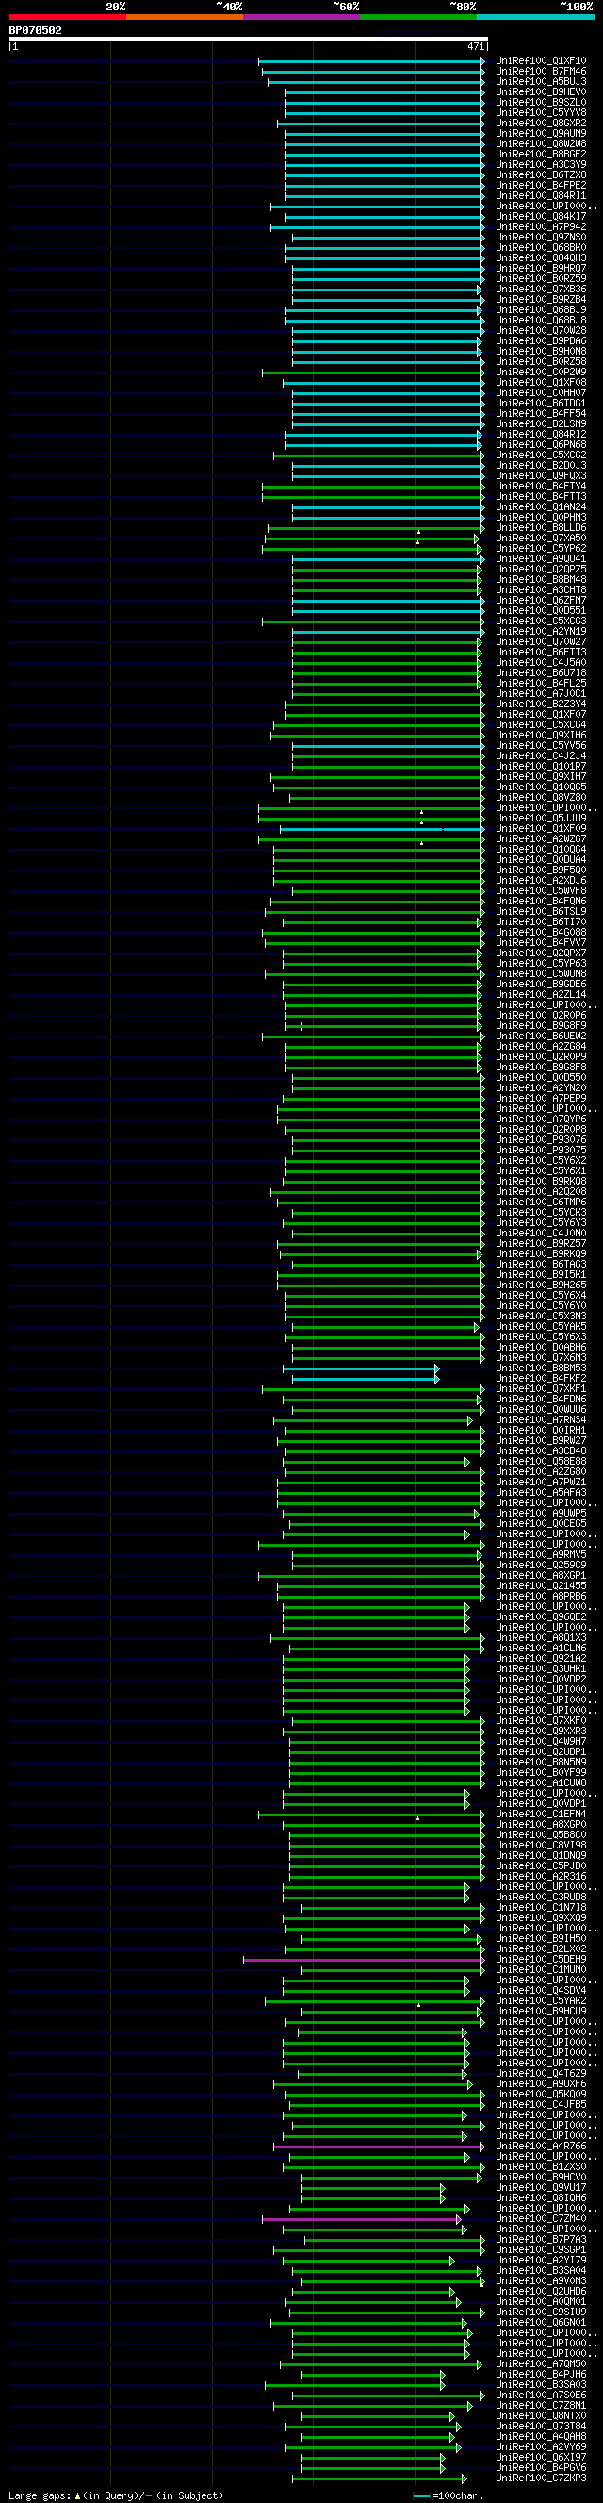Select label UniRef100_Q9ZNS0
The width and height of the screenshot is (603, 2503).
coord(541,237)
